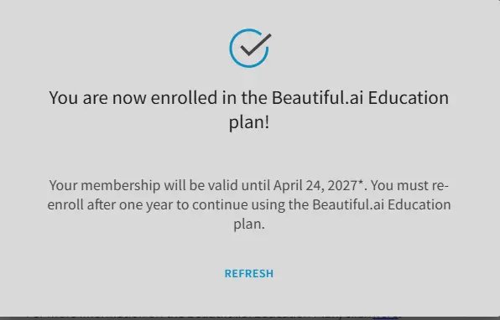Viewport: 500px width, 320px height.
Task: Click the underlined link at dialog bottom
Action: click(385, 316)
